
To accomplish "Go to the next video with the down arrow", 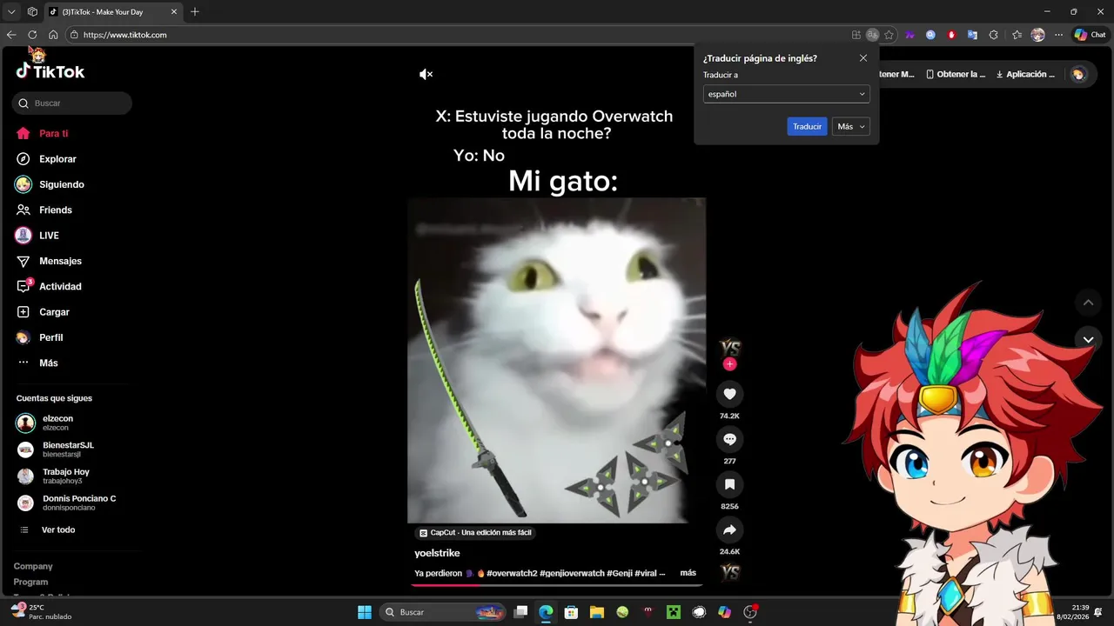I will pyautogui.click(x=1088, y=339).
